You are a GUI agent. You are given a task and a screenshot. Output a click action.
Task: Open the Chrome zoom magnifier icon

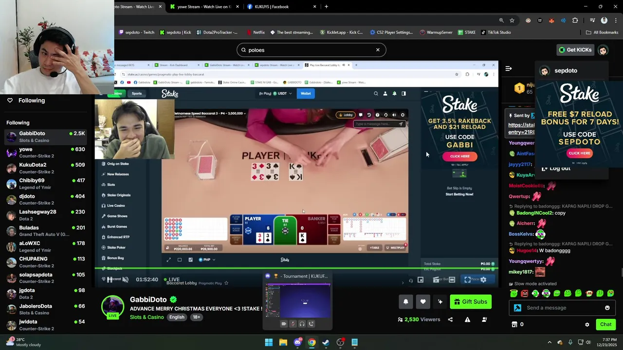[x=501, y=20]
